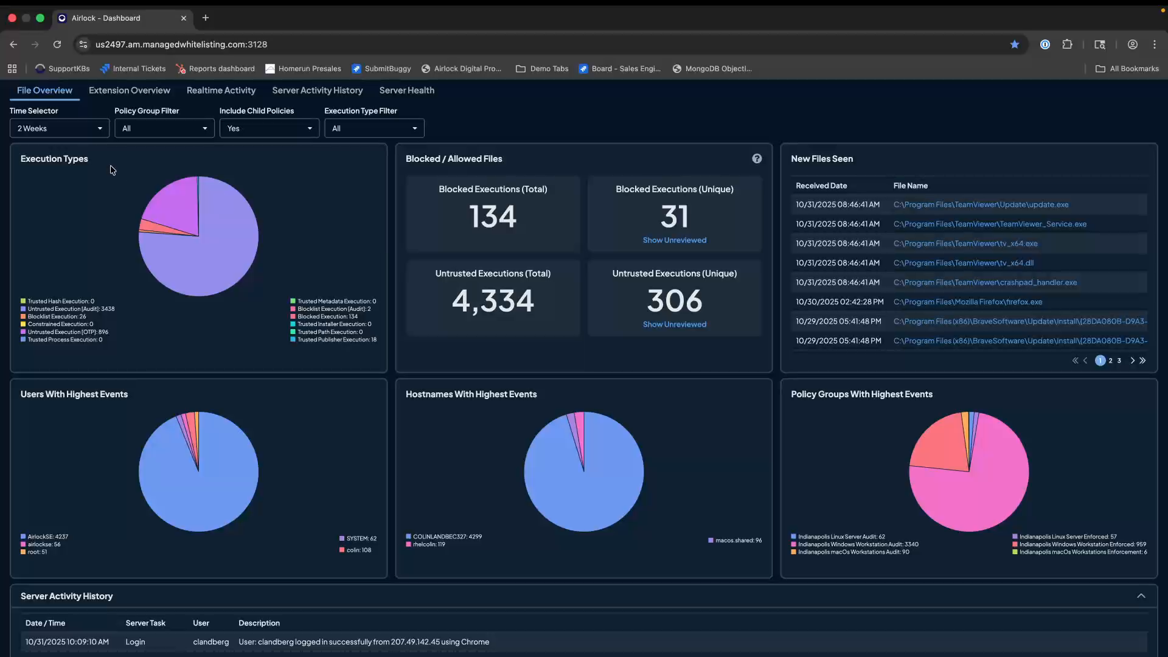The width and height of the screenshot is (1168, 657).
Task: Click the site information icon near the URL
Action: pos(83,44)
